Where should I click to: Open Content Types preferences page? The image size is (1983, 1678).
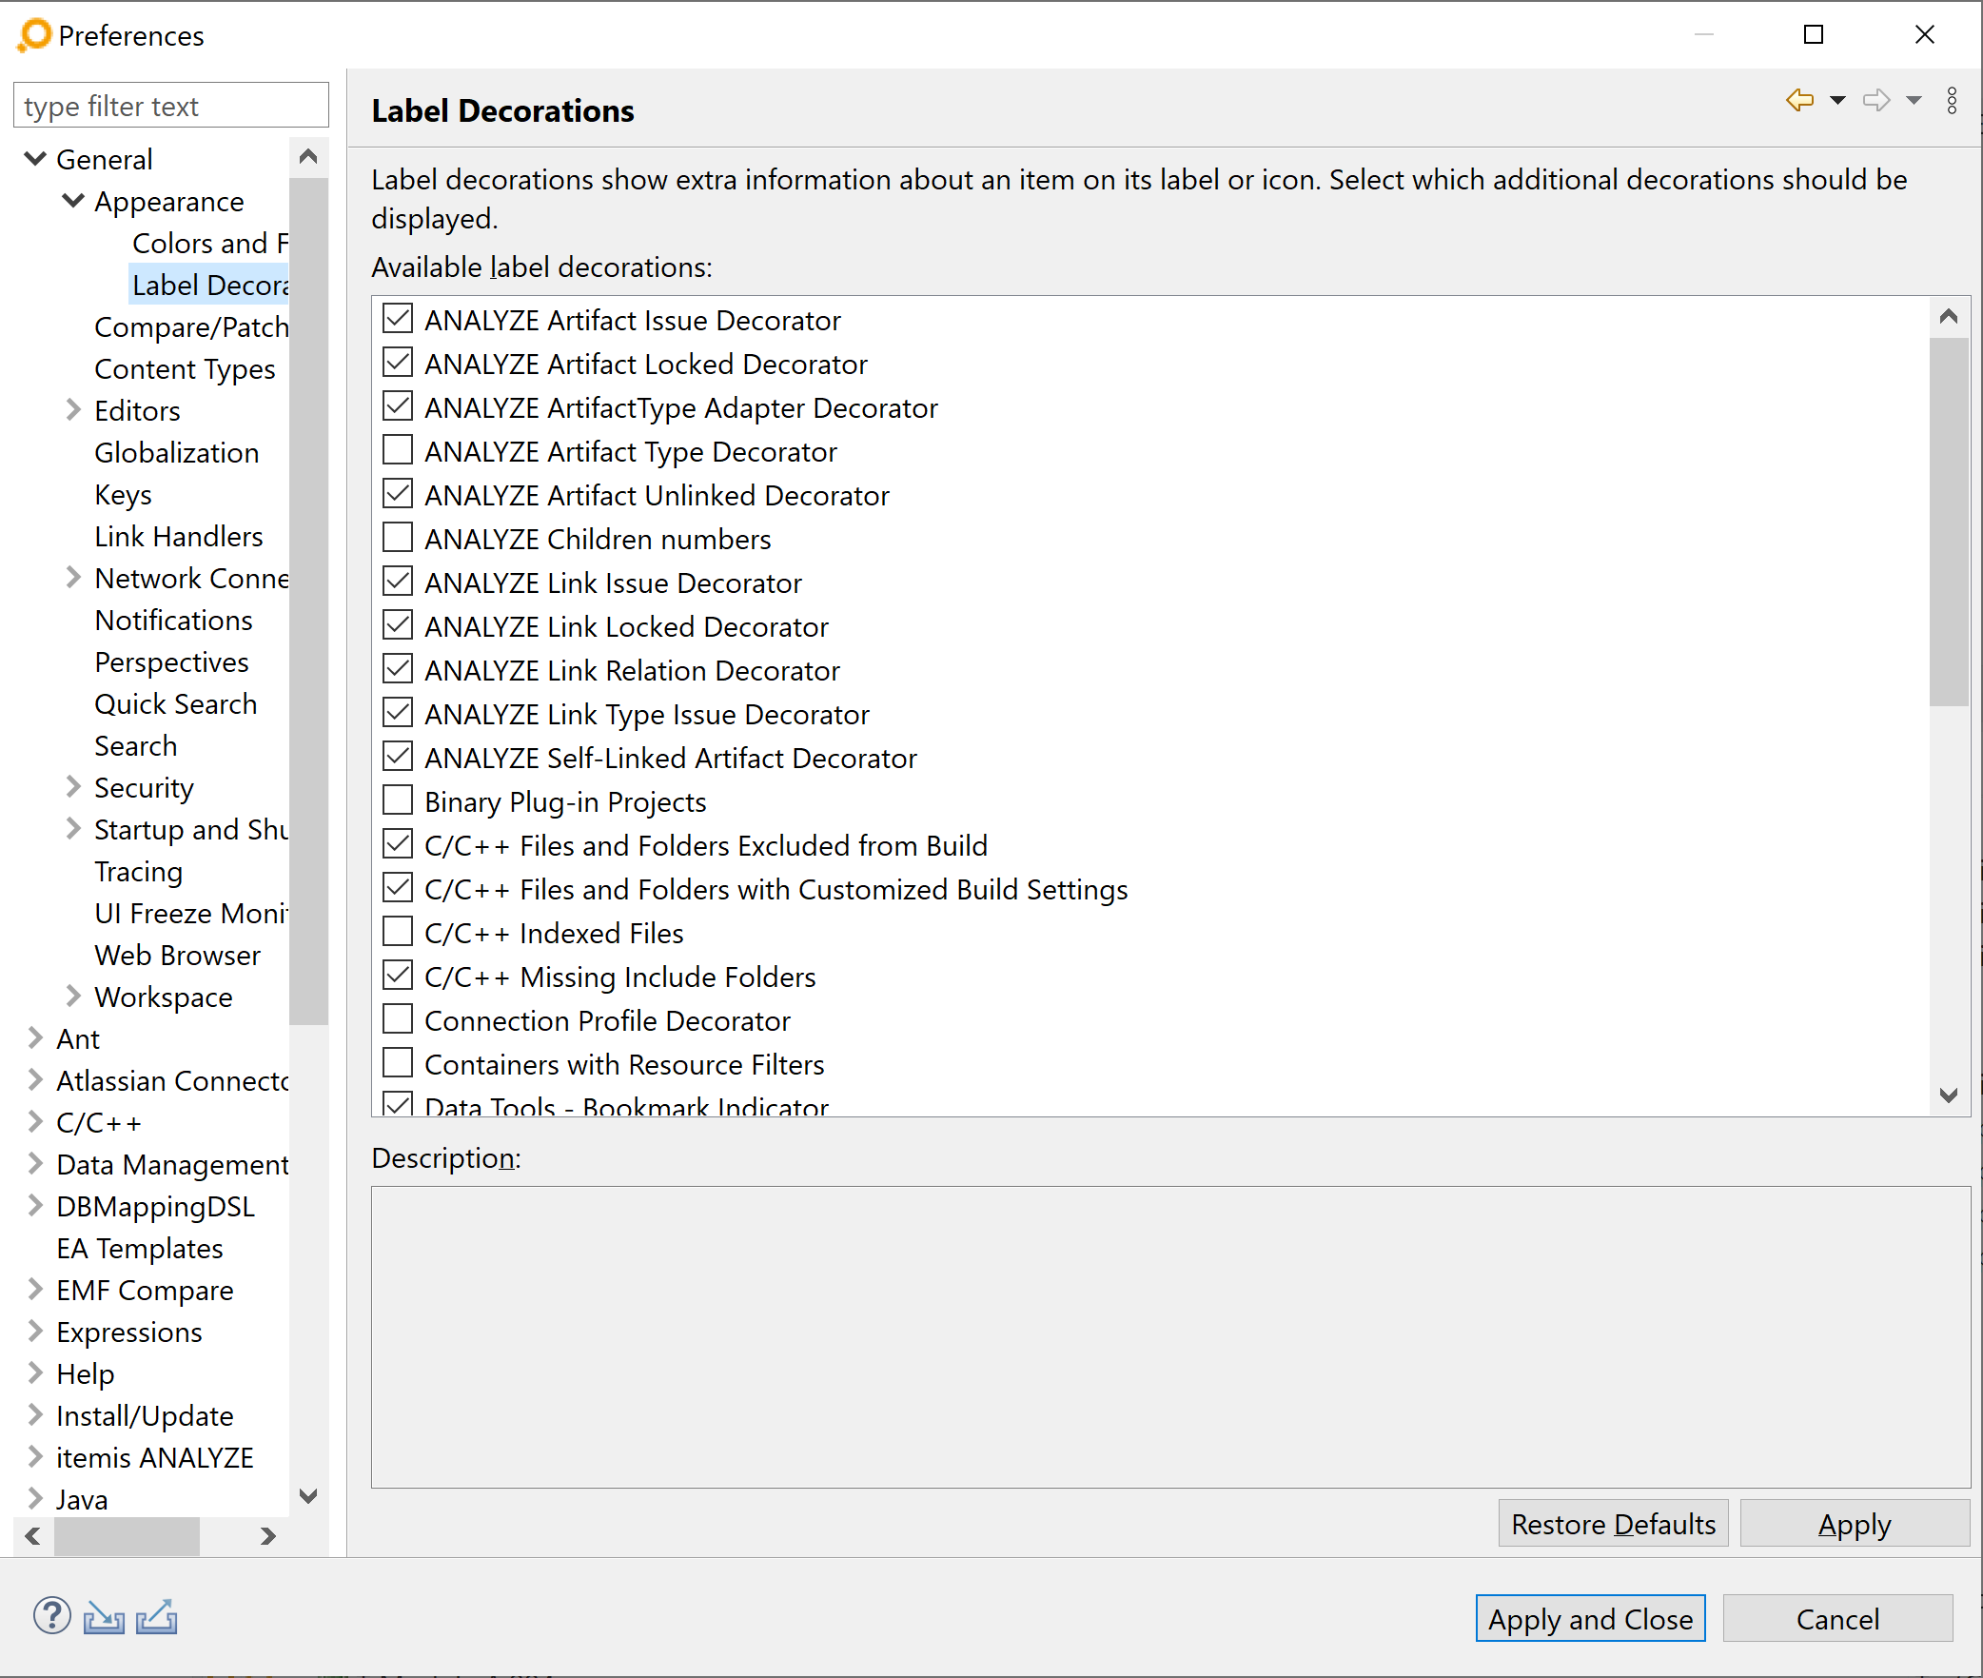[x=185, y=369]
